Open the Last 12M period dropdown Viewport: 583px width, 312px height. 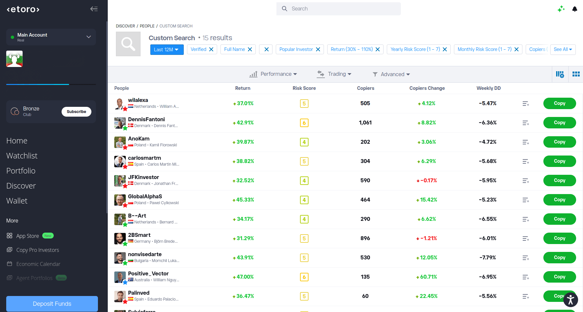167,49
